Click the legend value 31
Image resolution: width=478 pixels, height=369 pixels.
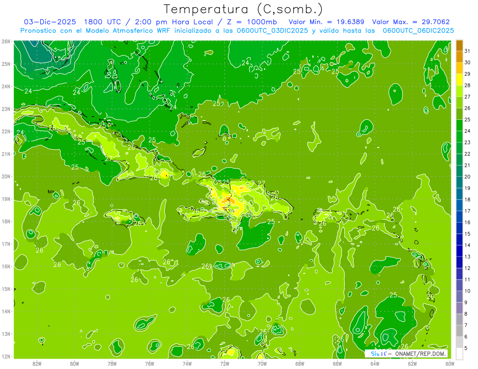click(x=467, y=51)
